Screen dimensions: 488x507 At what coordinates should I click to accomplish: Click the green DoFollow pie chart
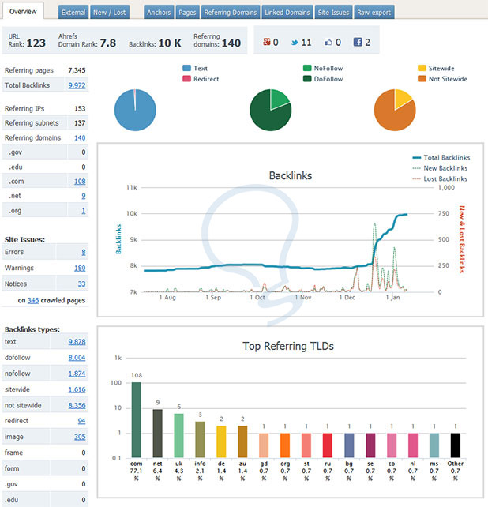pyautogui.click(x=271, y=110)
